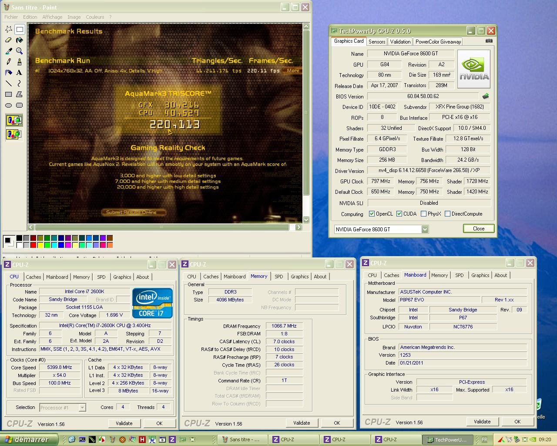This screenshot has height=446, width=557.
Task: Click the FR language indicator in the tray
Action: click(x=485, y=439)
